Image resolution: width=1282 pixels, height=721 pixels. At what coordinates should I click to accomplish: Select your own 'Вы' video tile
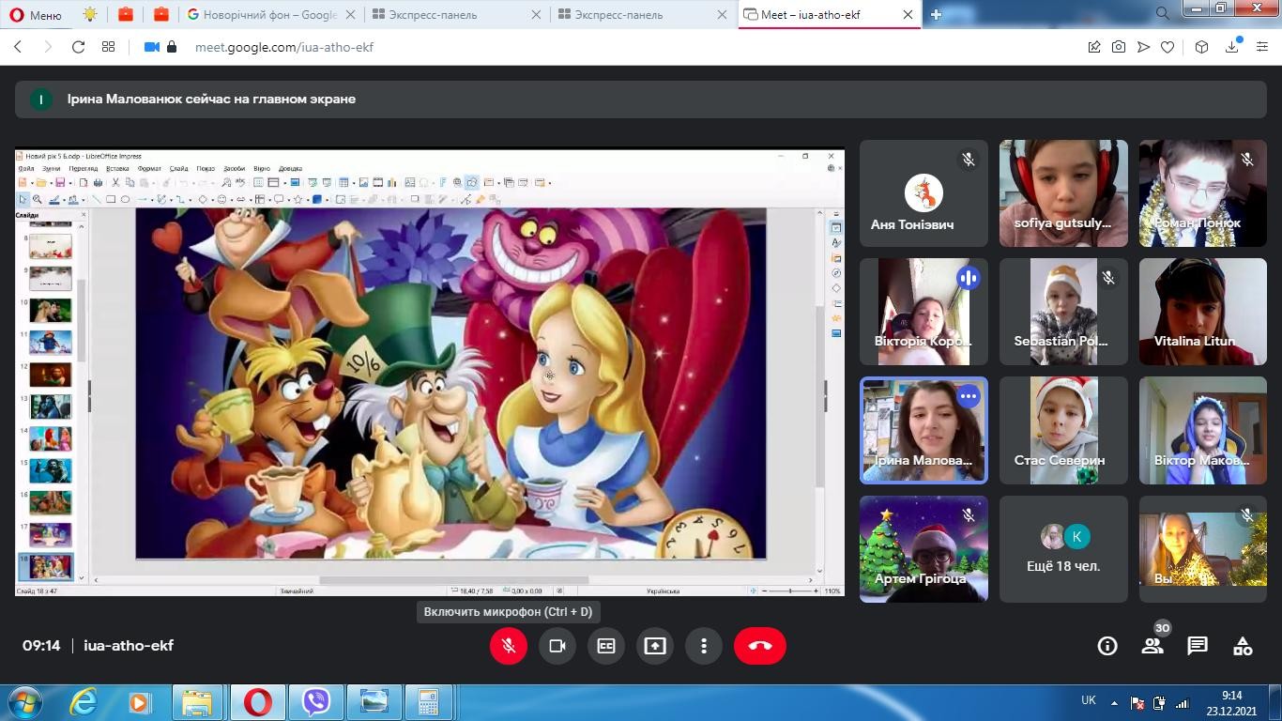tap(1203, 549)
